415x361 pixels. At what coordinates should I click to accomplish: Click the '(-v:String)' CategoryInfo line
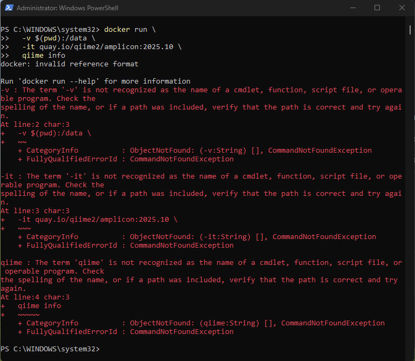194,150
